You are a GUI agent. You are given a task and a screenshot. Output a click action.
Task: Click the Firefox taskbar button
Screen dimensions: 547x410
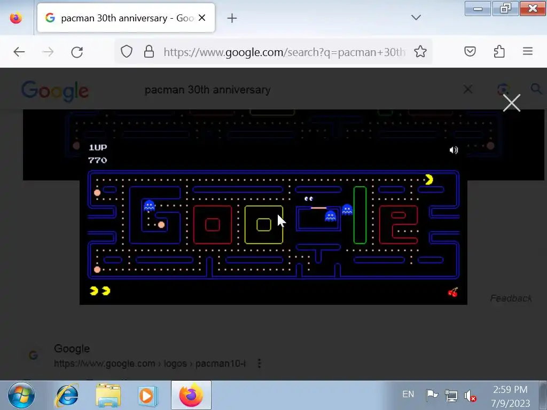coord(191,396)
